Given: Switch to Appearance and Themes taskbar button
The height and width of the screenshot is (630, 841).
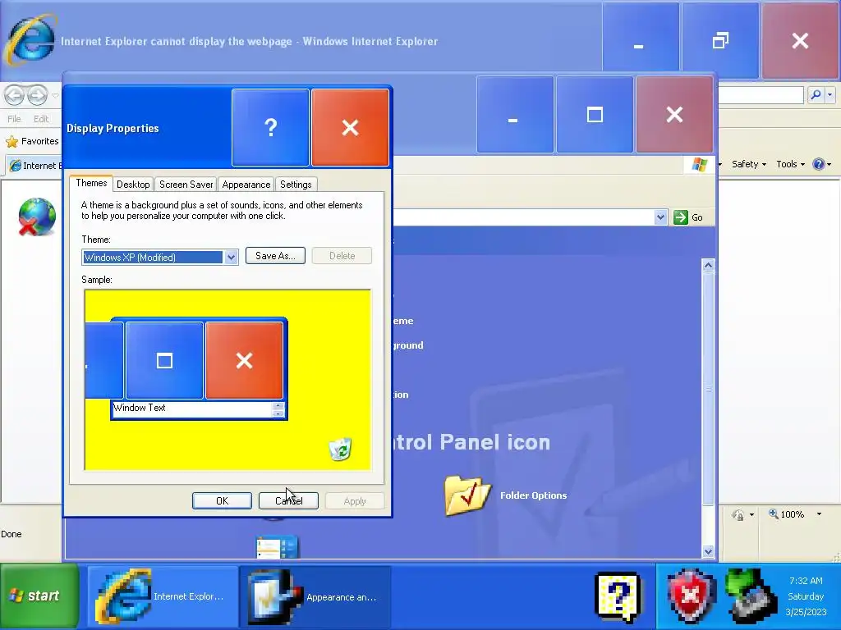Looking at the screenshot, I should pos(315,596).
